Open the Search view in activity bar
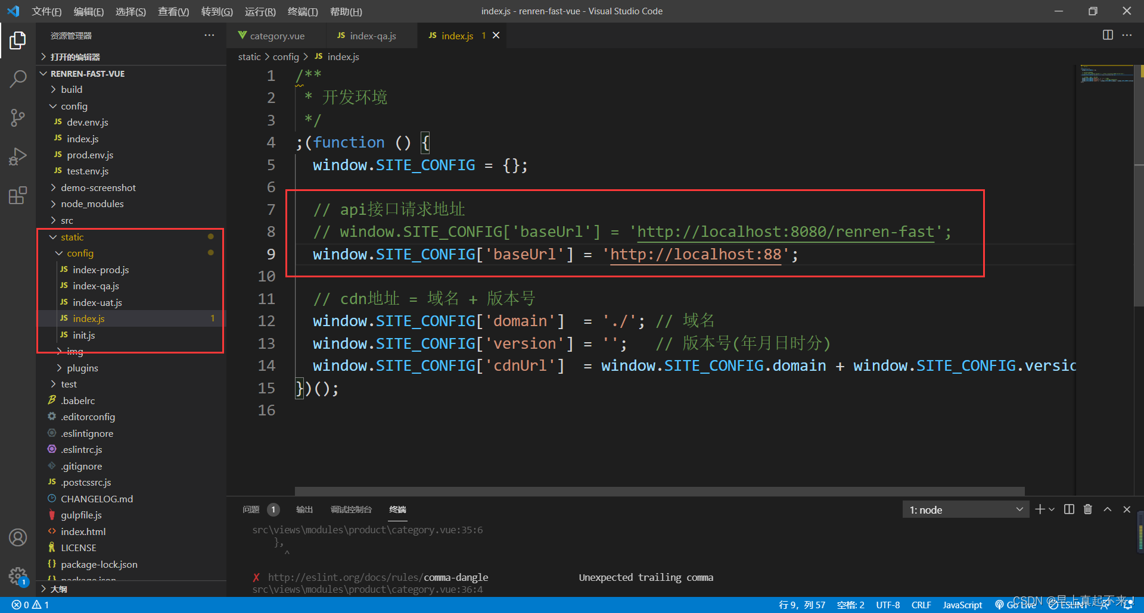This screenshot has width=1144, height=613. (x=18, y=79)
